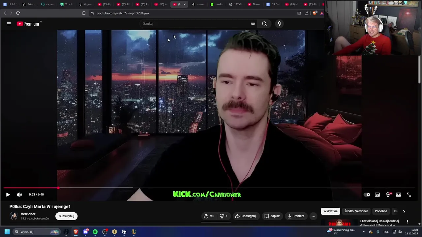The width and height of the screenshot is (422, 237).
Task: Mute the video with speaker icon
Action: [x=19, y=195]
